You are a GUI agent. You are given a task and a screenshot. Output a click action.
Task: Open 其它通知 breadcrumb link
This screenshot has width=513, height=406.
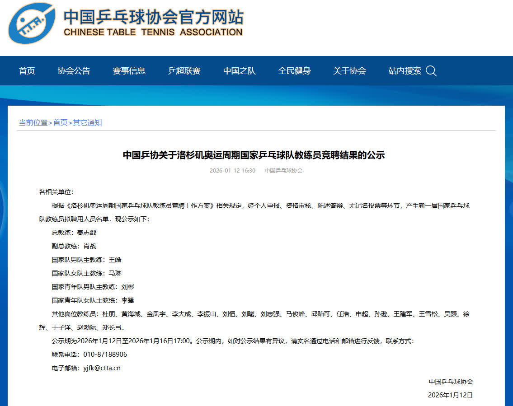(x=87, y=123)
